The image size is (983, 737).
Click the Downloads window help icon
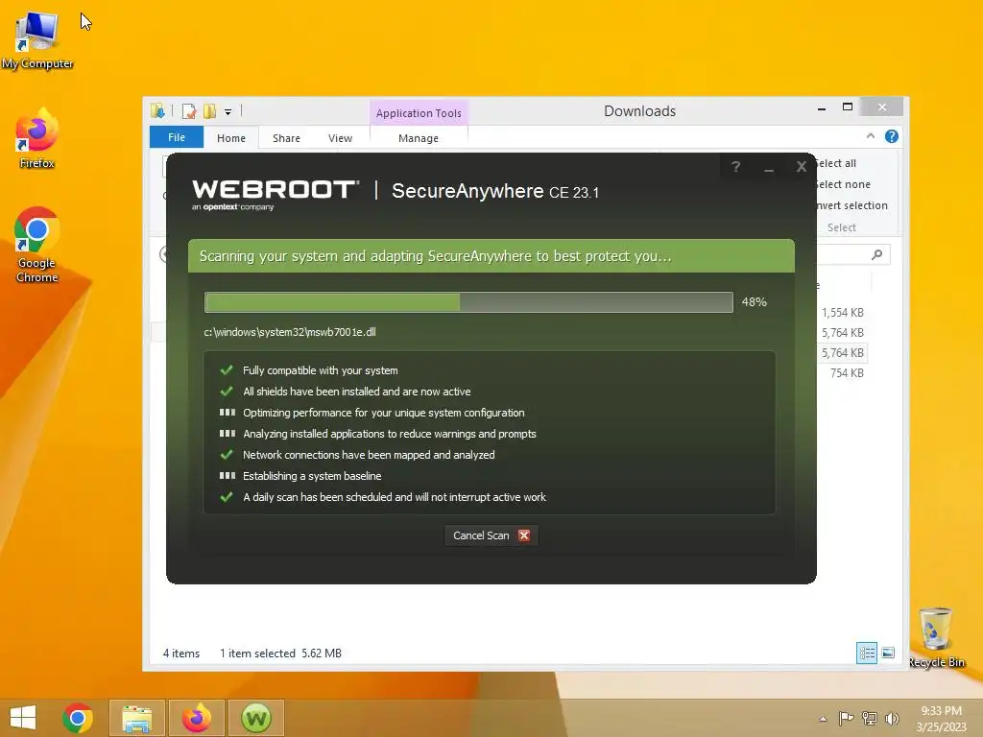click(892, 136)
